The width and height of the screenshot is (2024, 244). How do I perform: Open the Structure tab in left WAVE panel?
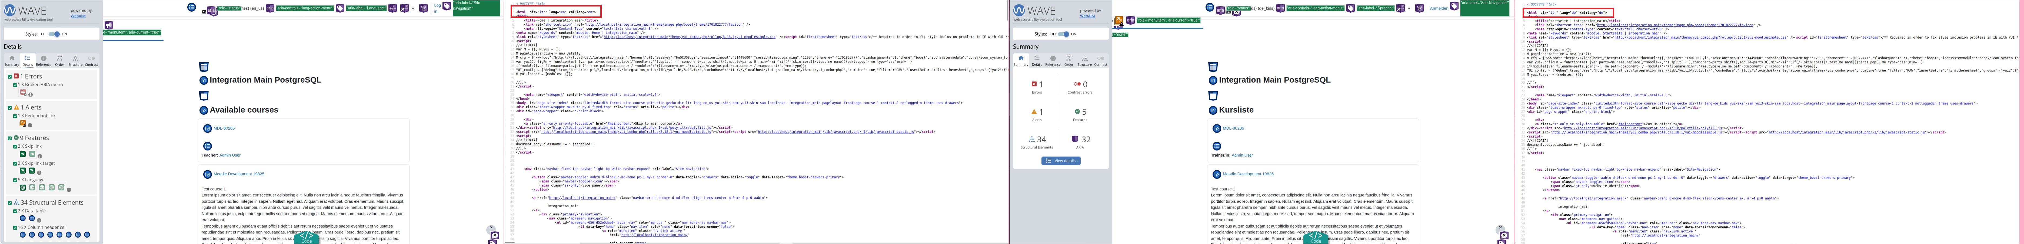click(x=75, y=60)
